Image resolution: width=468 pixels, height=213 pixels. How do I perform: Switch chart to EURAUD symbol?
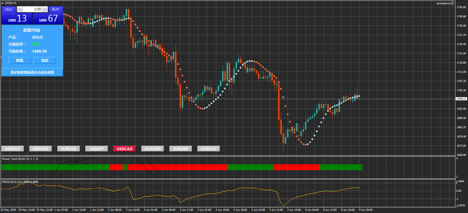(209, 149)
